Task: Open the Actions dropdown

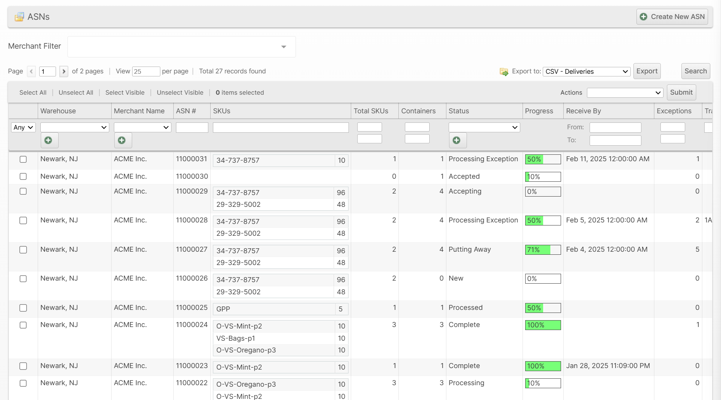Action: click(625, 93)
